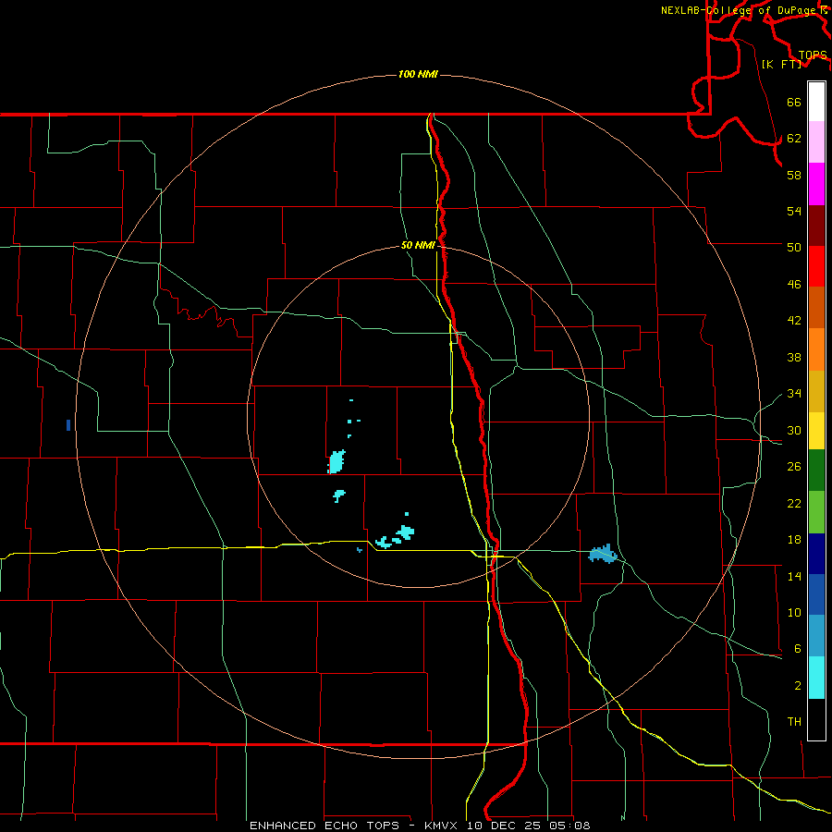832x832 pixels.
Task: Click the gold legend color block
Action: click(x=816, y=391)
